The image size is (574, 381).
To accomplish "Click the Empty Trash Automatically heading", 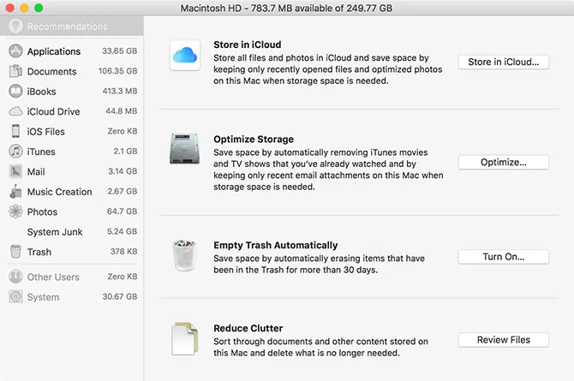I will [276, 245].
